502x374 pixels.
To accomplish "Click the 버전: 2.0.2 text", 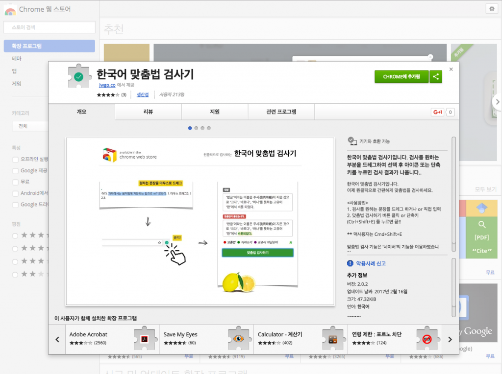I will click(357, 284).
